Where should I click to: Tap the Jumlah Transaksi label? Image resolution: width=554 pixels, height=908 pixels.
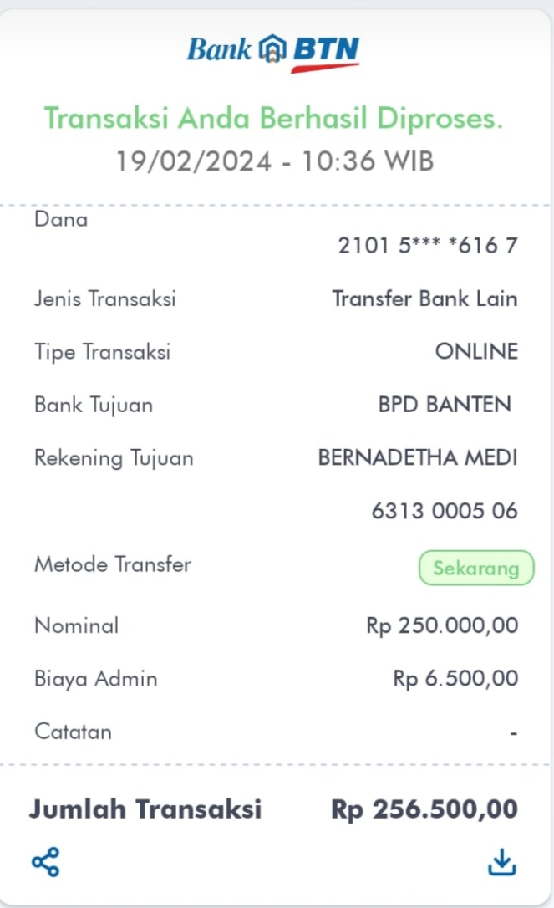(145, 809)
